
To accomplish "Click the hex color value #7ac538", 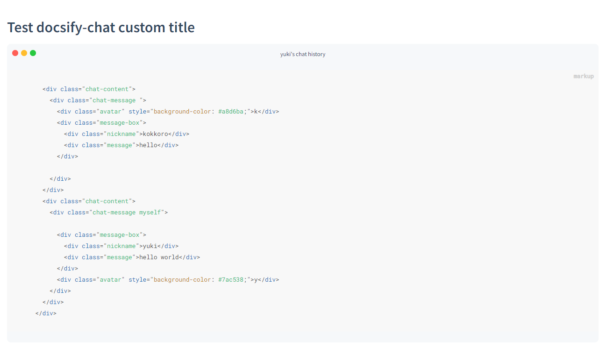I will pyautogui.click(x=230, y=279).
